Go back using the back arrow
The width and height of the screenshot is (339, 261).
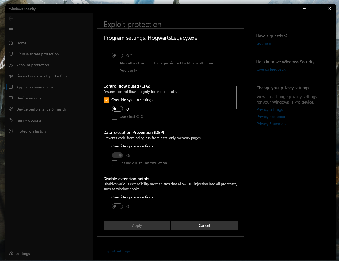point(11,18)
